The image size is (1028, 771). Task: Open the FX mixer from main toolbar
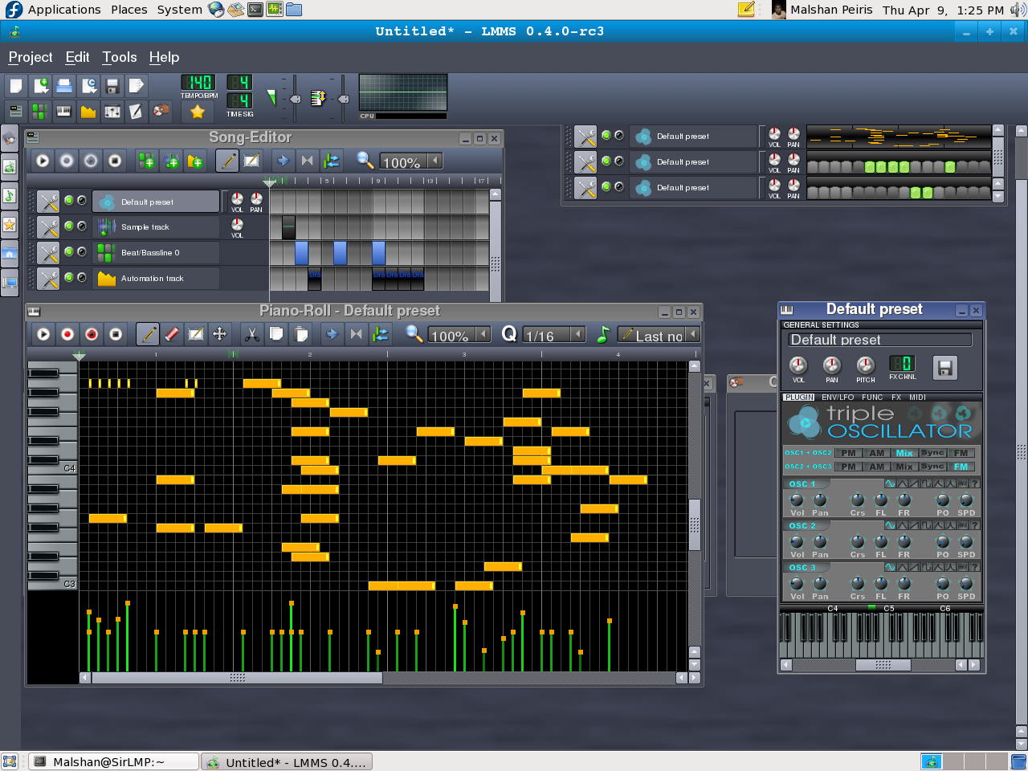[x=112, y=112]
